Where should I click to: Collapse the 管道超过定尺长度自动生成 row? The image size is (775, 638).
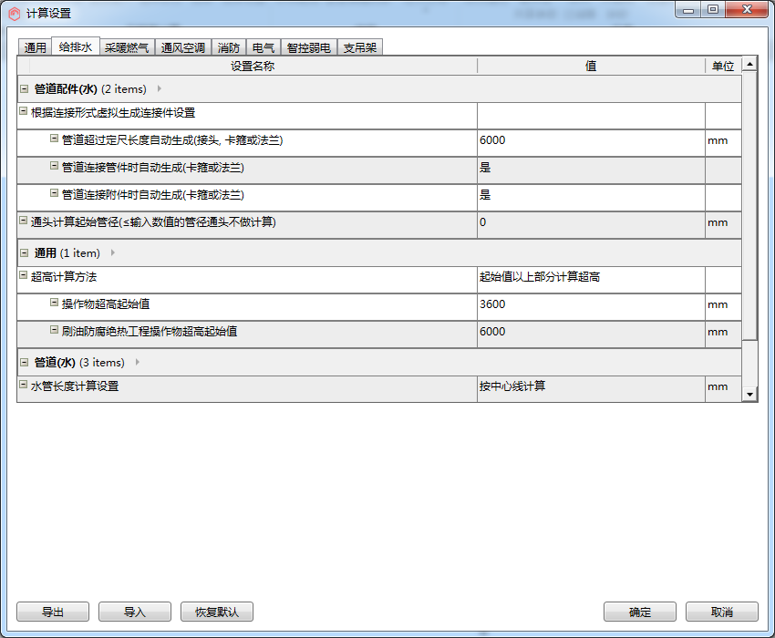55,139
